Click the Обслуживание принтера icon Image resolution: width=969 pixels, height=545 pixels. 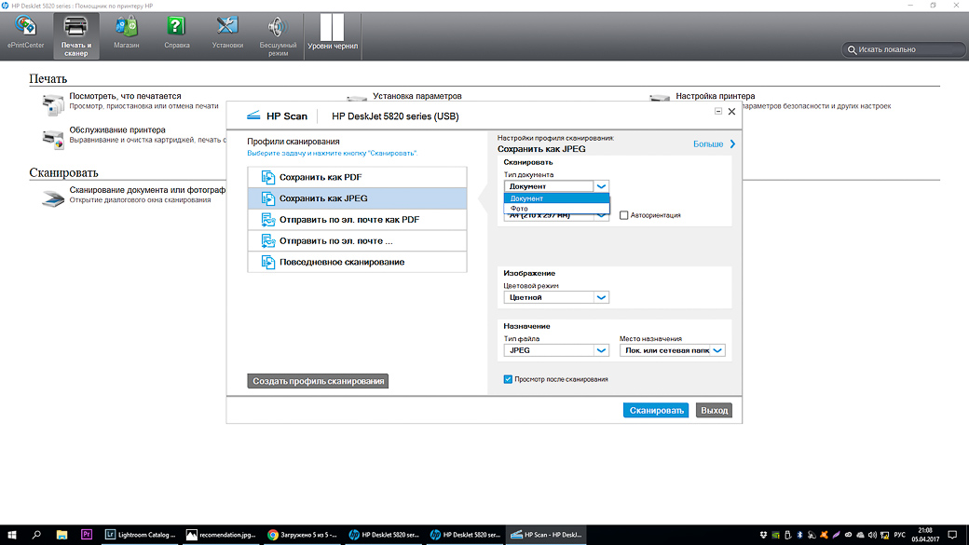(x=53, y=139)
